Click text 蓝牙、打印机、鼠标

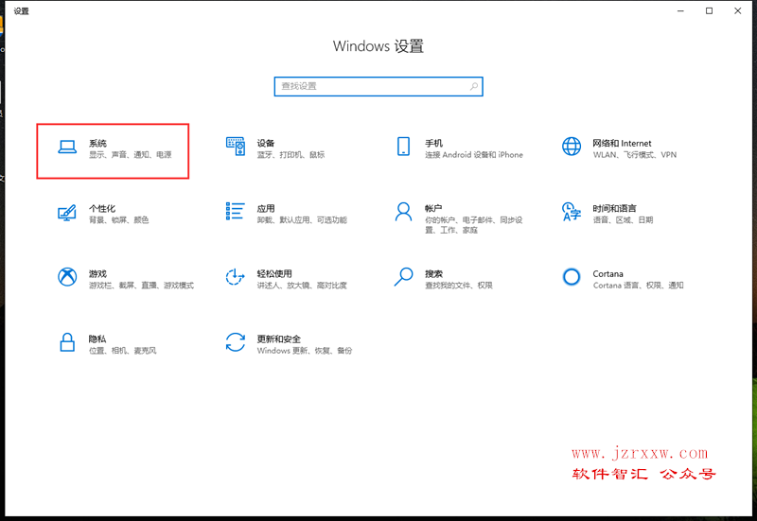[290, 155]
